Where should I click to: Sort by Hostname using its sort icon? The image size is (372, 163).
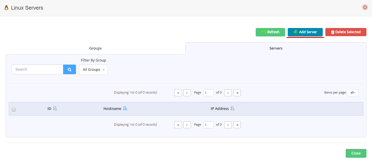tap(125, 108)
